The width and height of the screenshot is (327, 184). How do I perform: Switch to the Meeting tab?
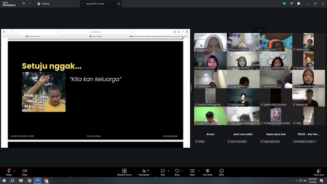(43, 4)
